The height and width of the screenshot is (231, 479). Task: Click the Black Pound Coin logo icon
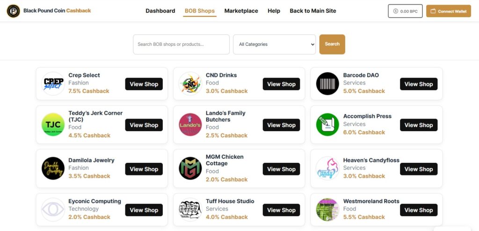(13, 11)
